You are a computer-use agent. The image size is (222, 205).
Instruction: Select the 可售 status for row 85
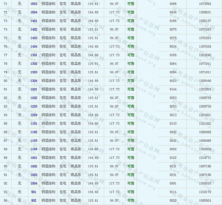tap(131, 124)
